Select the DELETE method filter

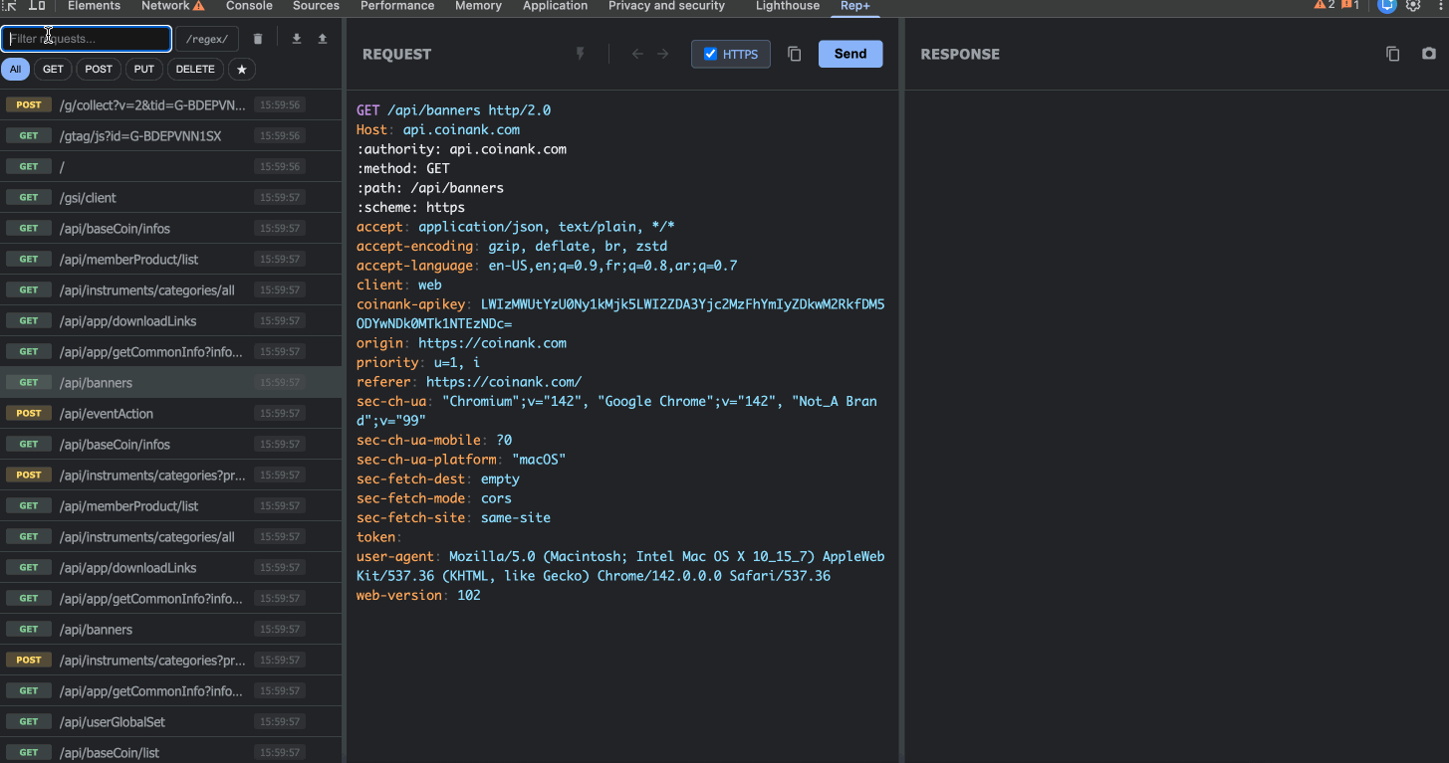point(195,70)
